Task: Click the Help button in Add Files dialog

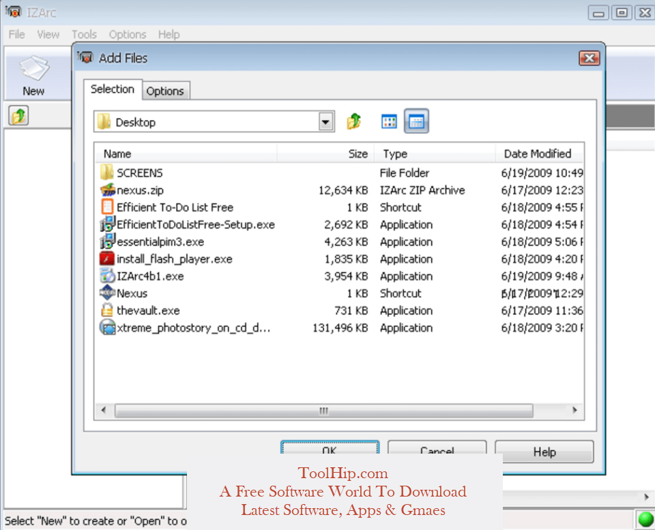Action: click(544, 452)
